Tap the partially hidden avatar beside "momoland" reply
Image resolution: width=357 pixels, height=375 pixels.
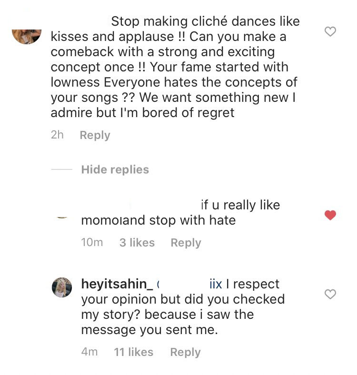[62, 217]
